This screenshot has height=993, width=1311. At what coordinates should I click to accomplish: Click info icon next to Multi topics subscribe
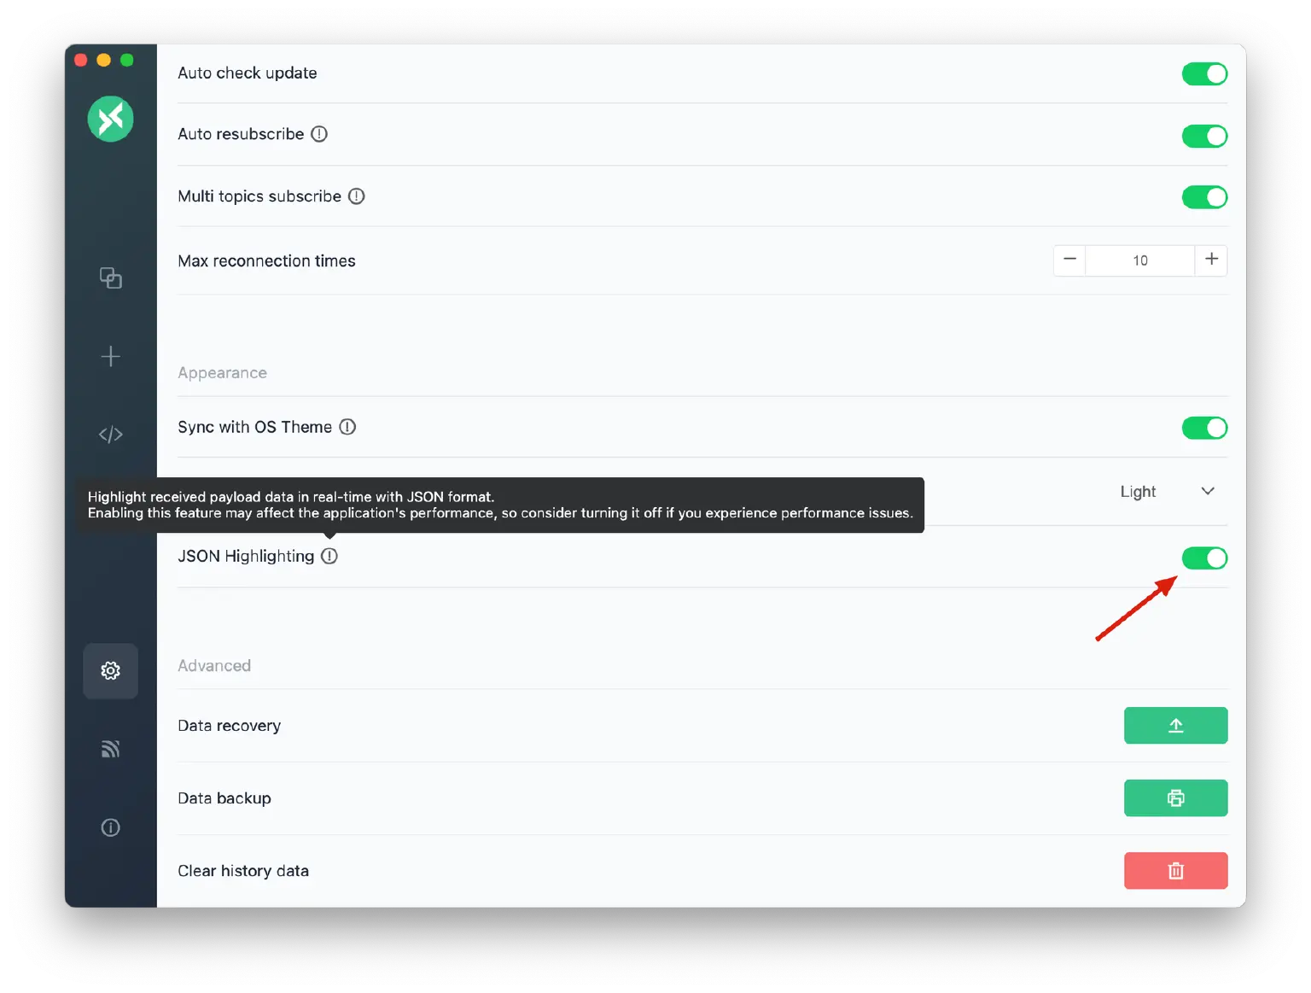click(x=357, y=196)
